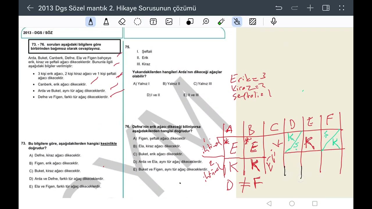The image size is (372, 209).
Task: Tap the boxed 73.-76. instructions heading
Action: [x=74, y=46]
